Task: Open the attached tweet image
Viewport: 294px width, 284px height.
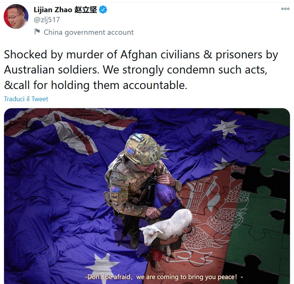Action: coord(147,196)
